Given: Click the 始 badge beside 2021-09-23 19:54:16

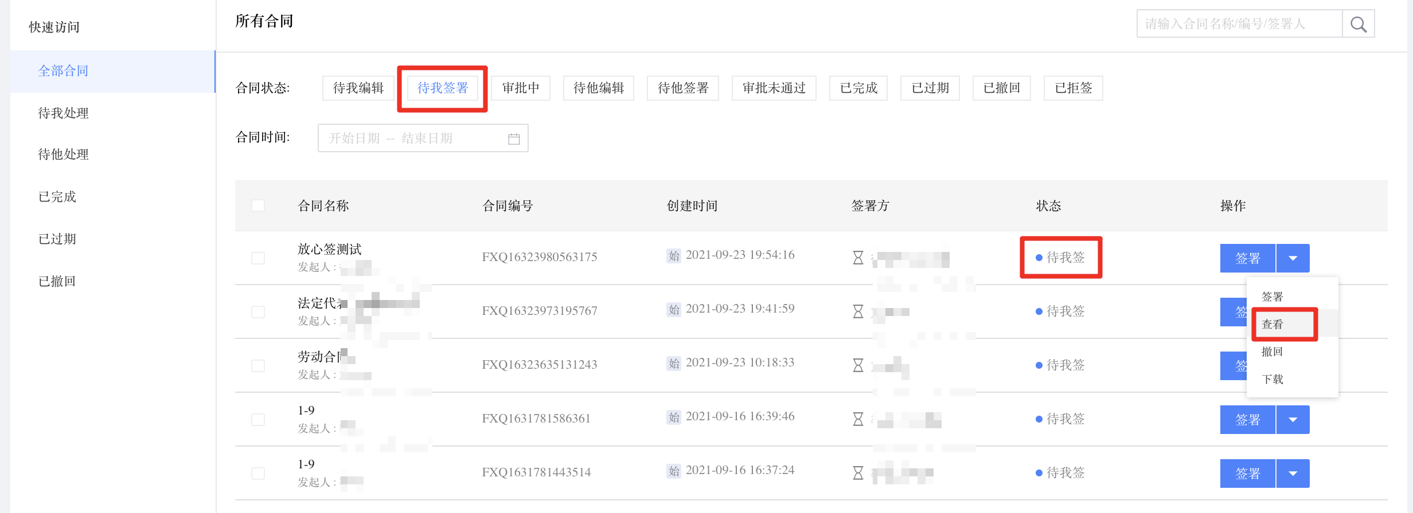Looking at the screenshot, I should point(674,255).
